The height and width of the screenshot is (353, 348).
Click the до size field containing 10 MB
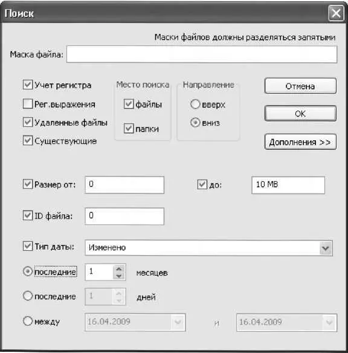pyautogui.click(x=288, y=185)
